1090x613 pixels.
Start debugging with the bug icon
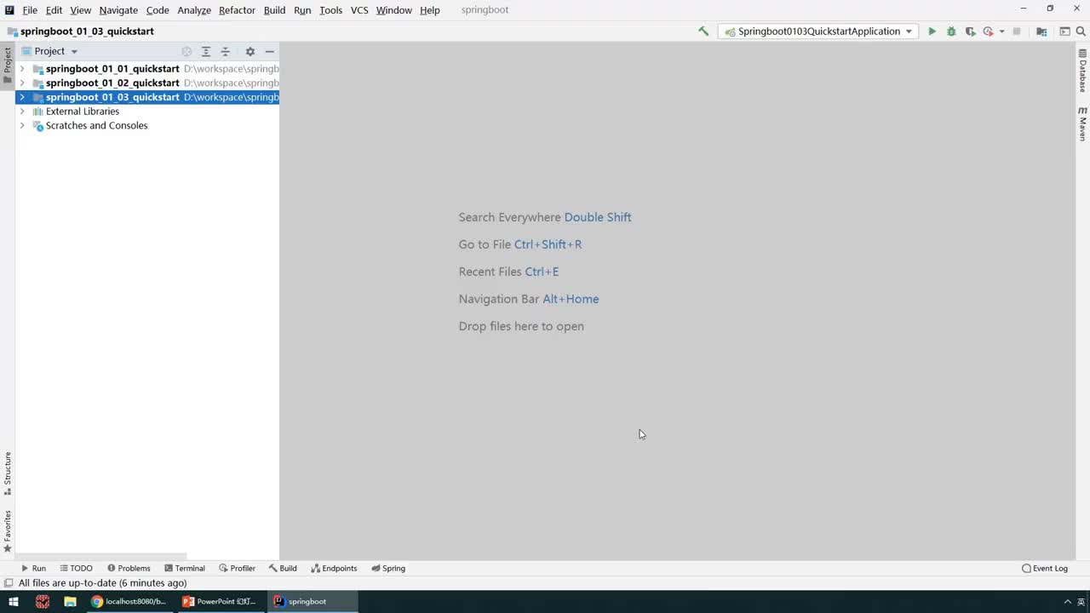(x=951, y=32)
